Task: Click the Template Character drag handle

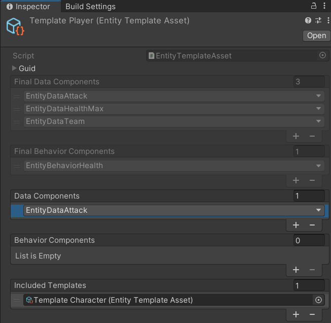Action: click(17, 300)
